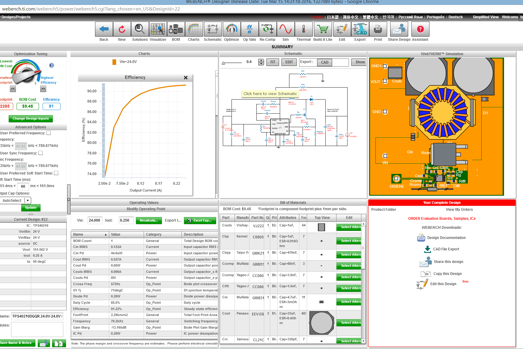This screenshot has height=349, width=523.
Task: Click the schematic Show button
Action: click(x=360, y=62)
